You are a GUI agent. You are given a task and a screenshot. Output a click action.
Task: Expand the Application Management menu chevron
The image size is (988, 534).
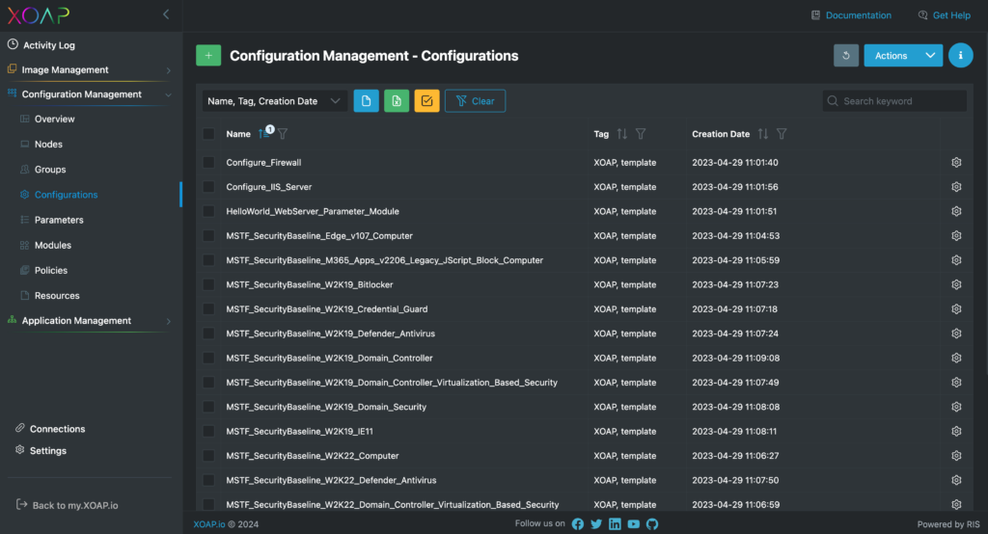tap(168, 321)
